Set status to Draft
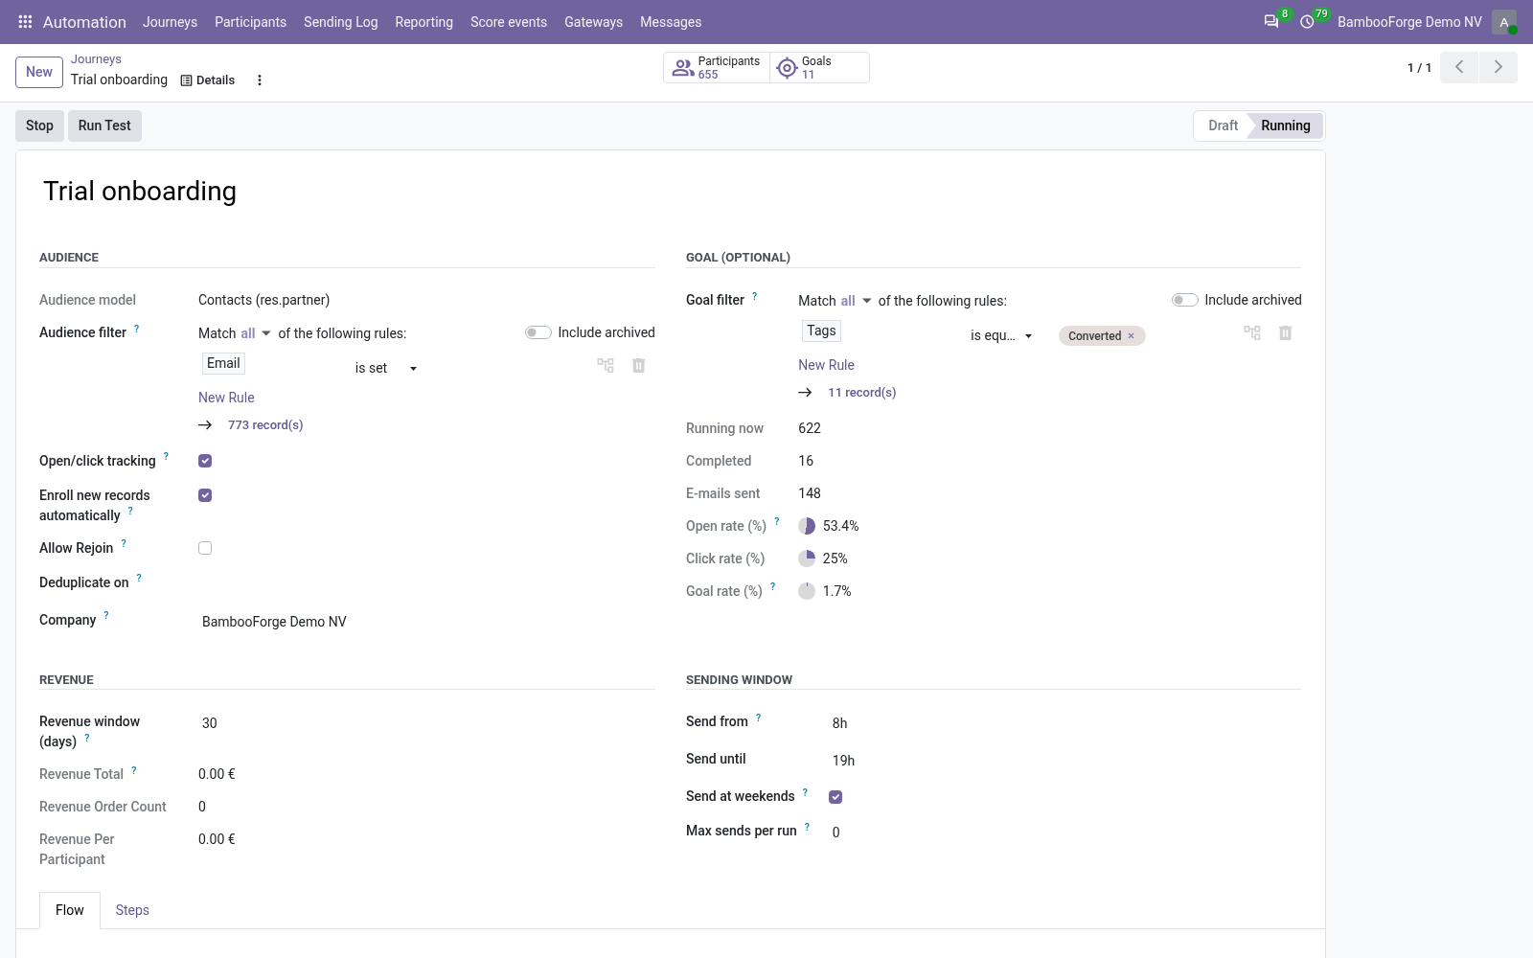This screenshot has width=1533, height=958. (x=1223, y=125)
